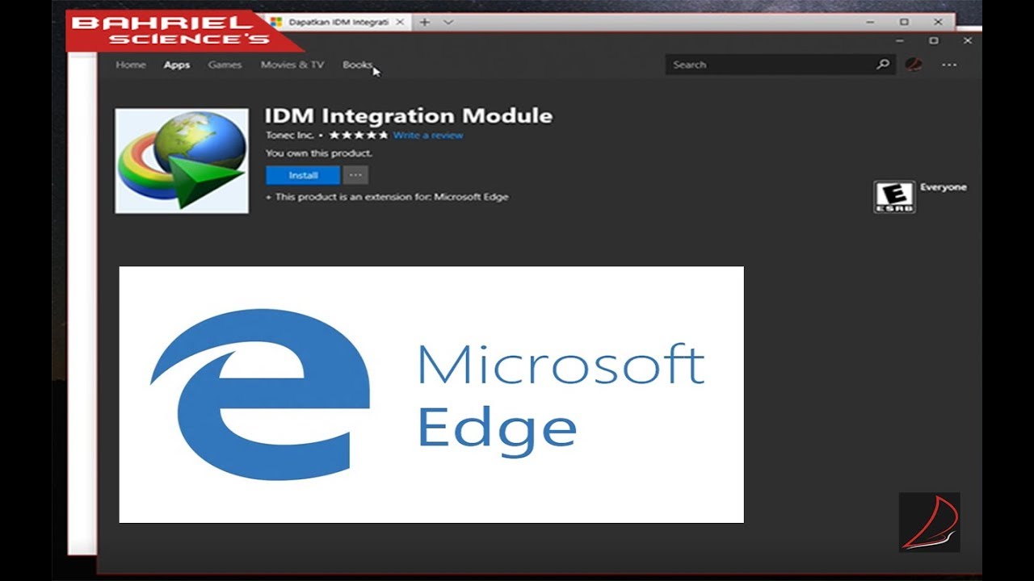Close the browser window behind
1034x581 pixels.
point(938,22)
